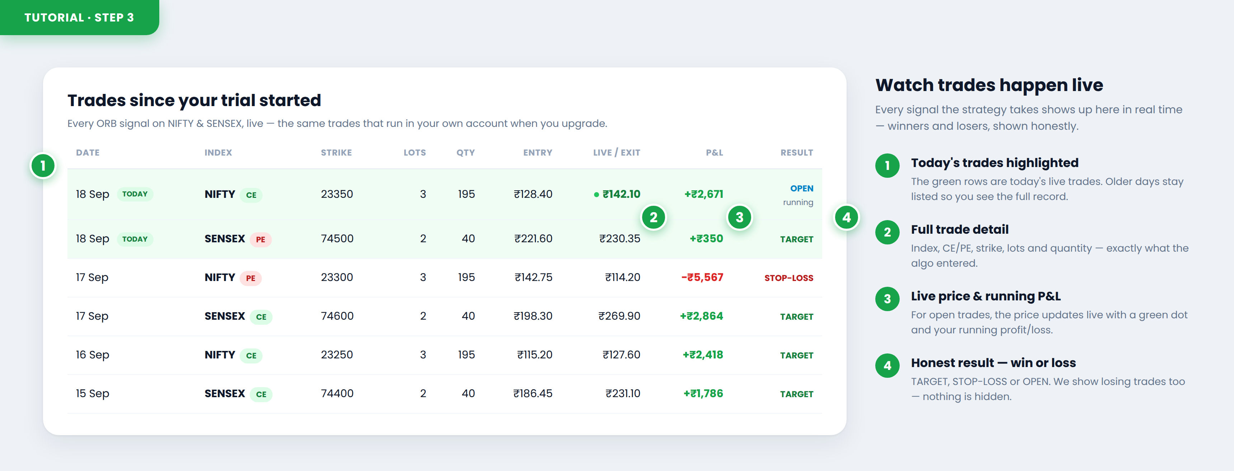The height and width of the screenshot is (471, 1234).
Task: Click the LOTS column header
Action: 415,153
